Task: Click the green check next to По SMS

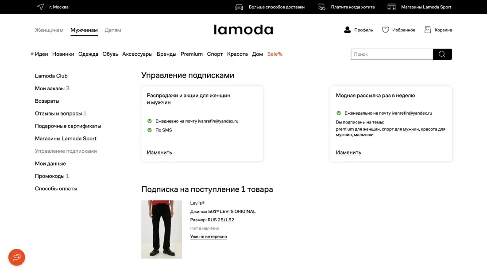Action: [150, 130]
